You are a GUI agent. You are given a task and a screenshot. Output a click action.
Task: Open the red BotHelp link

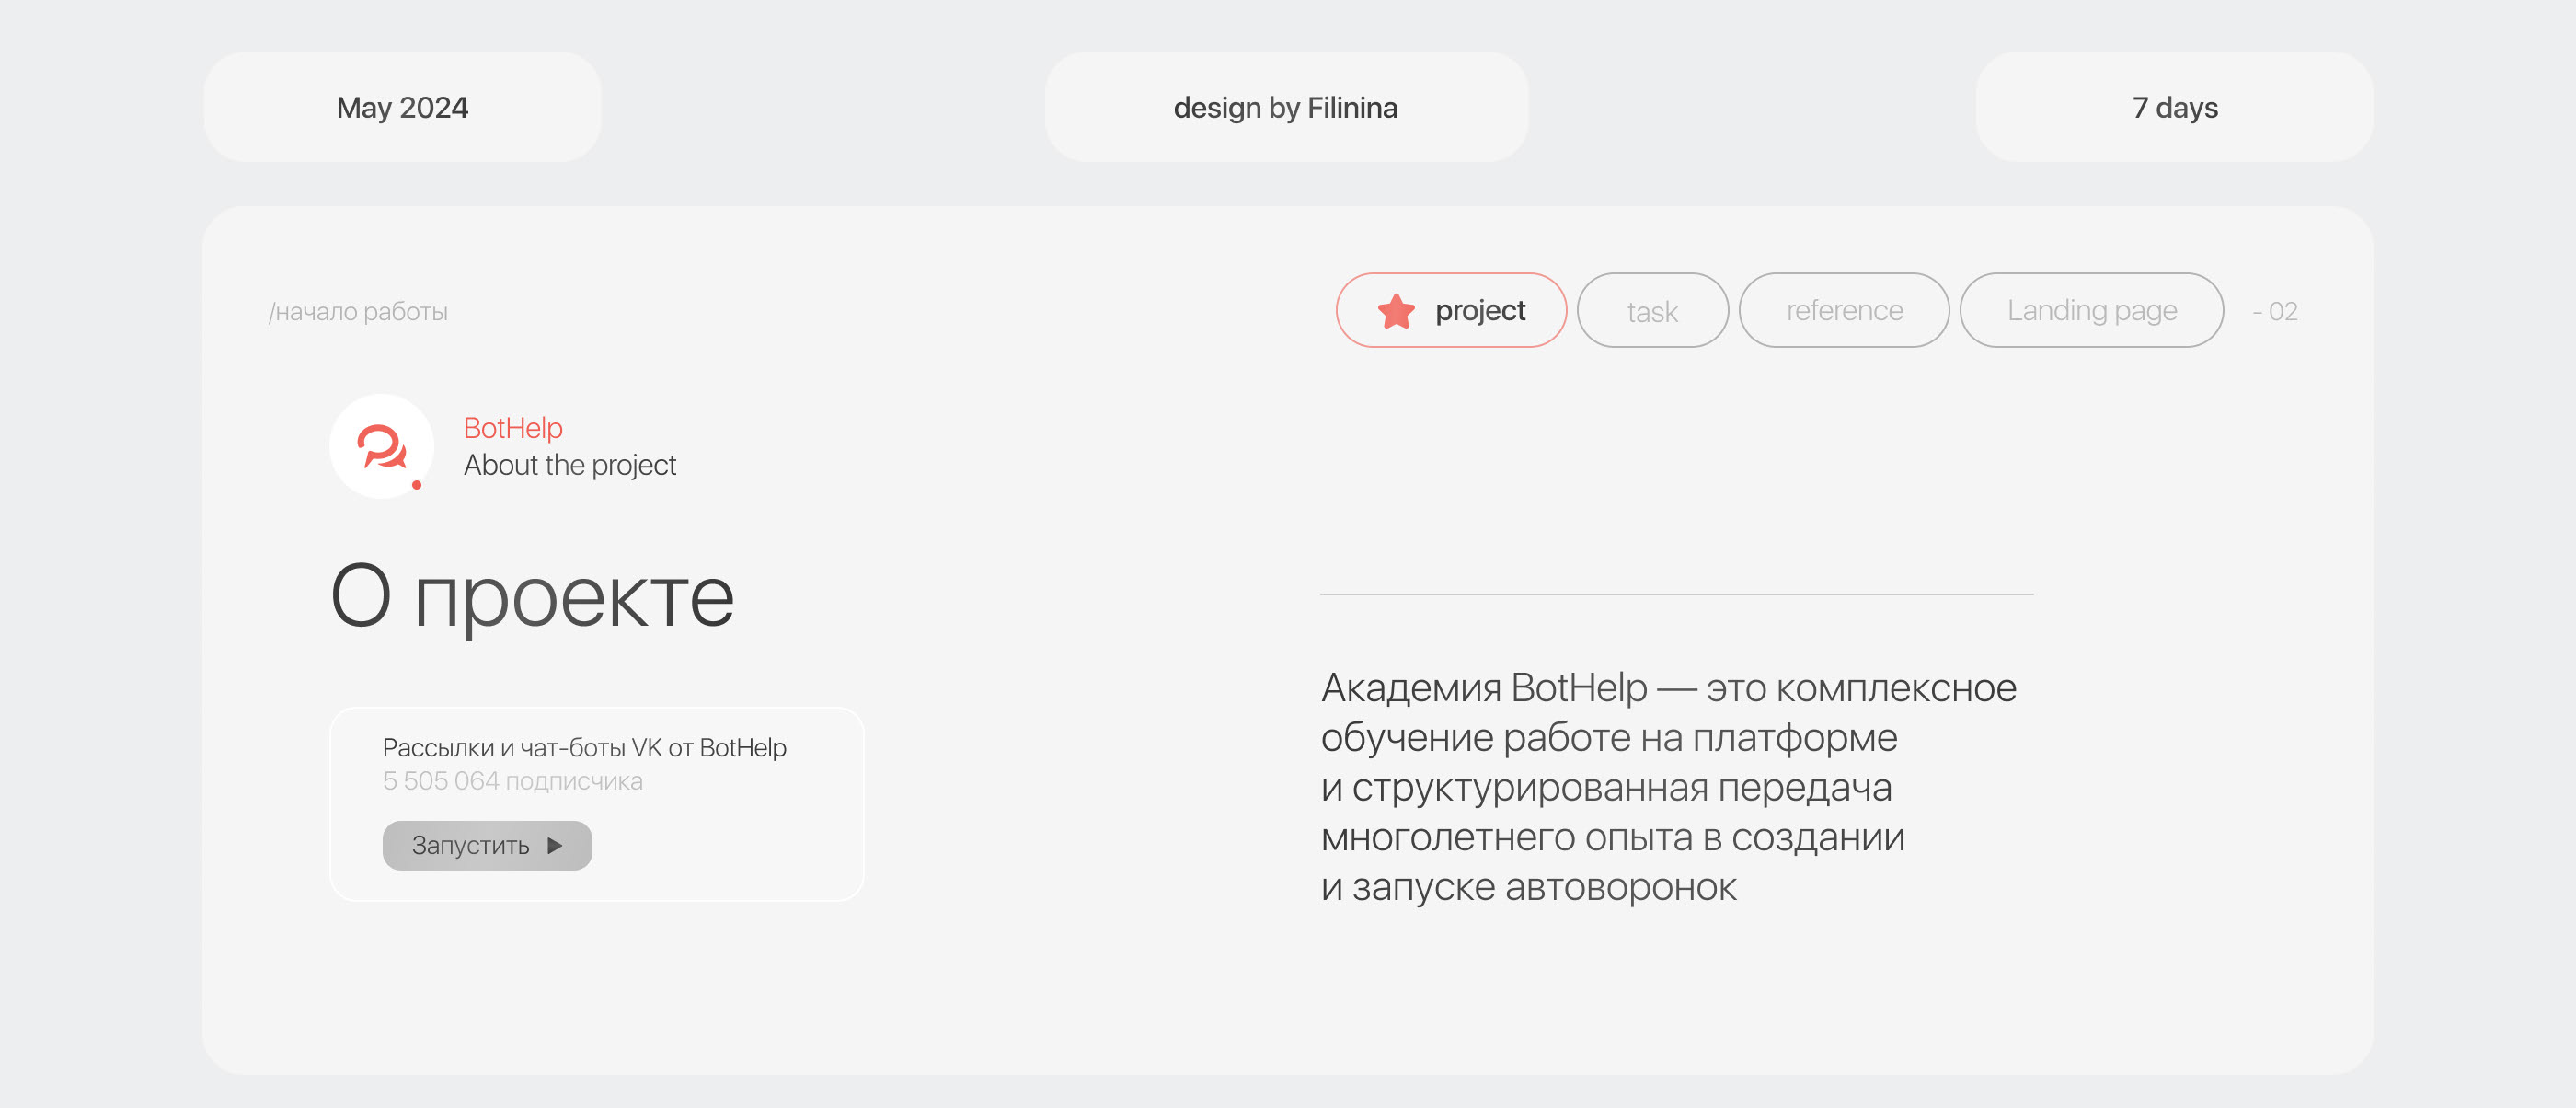(x=513, y=428)
